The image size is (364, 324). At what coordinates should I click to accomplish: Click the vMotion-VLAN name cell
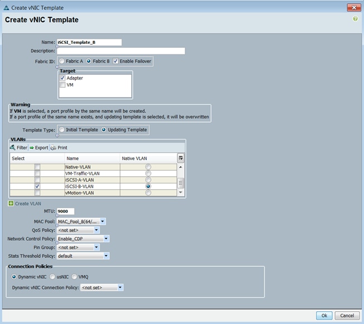point(92,193)
